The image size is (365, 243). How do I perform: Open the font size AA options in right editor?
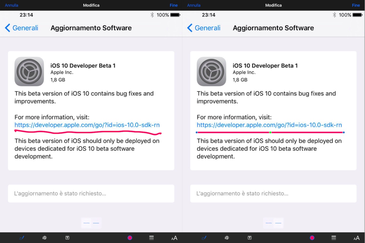[356, 238]
